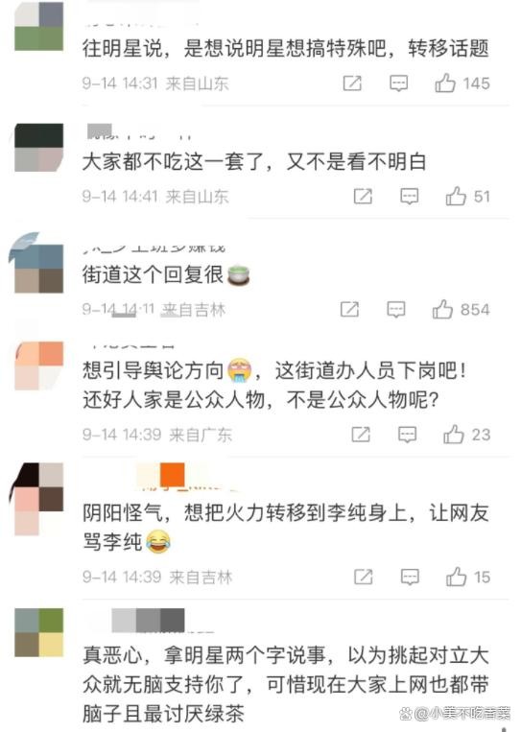Reply to the comment with 145 likes
Screen dimensions: 521x732
[399, 83]
